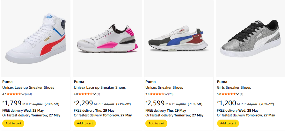Add the ₹1,799 sneaker to cart
This screenshot has width=285, height=132.
point(13,123)
